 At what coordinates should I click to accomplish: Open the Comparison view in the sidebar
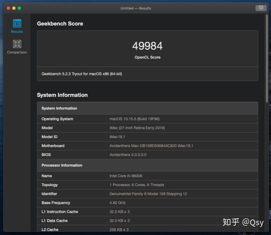pos(17,47)
